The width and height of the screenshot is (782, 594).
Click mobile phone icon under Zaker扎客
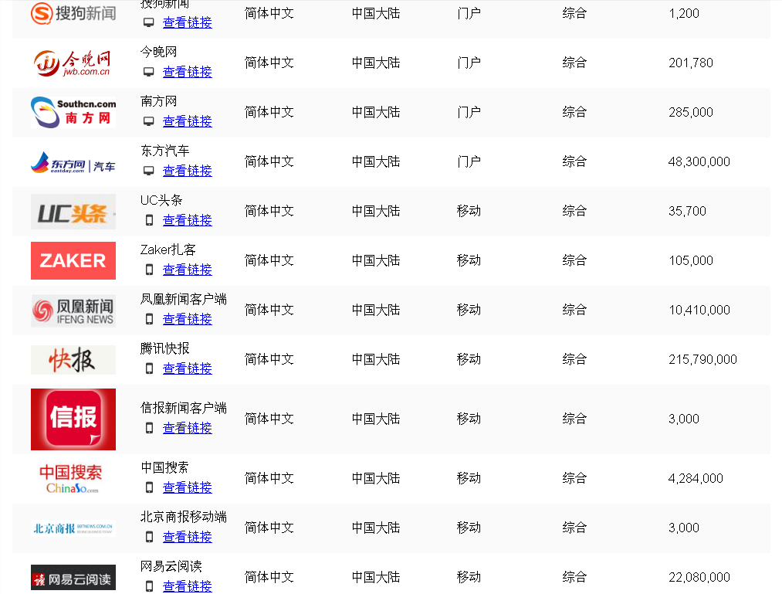[x=149, y=270]
